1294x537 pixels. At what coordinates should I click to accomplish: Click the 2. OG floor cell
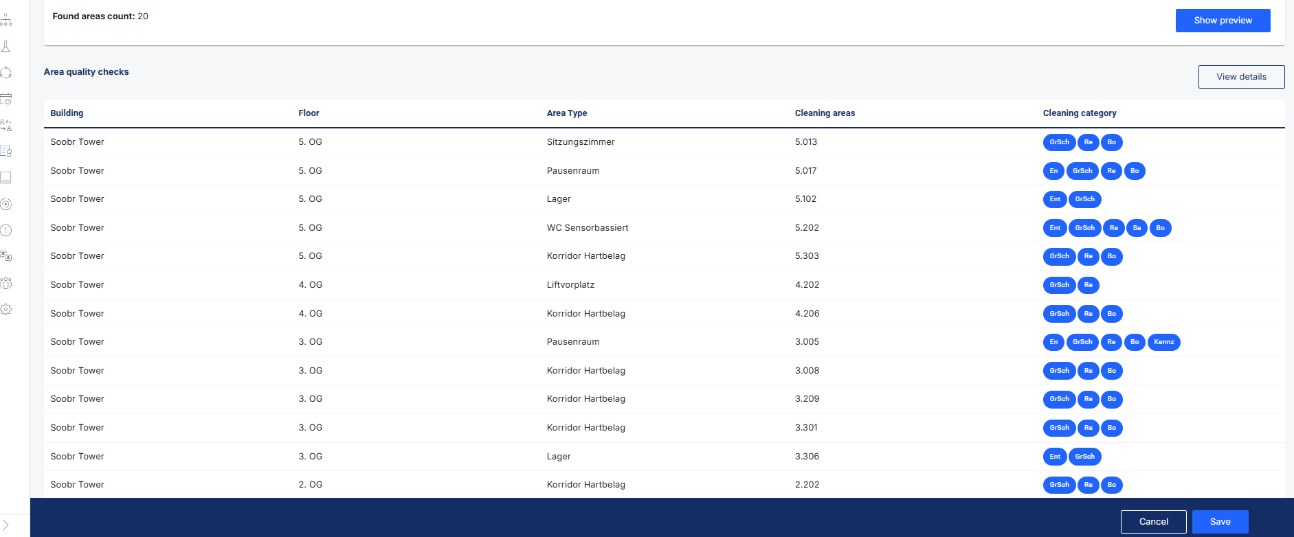(x=311, y=485)
